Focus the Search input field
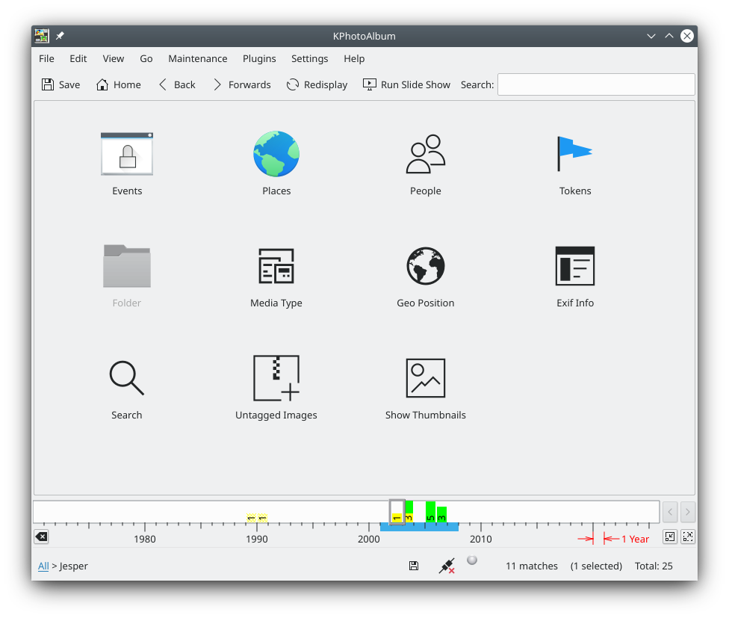The image size is (729, 618). tap(596, 84)
